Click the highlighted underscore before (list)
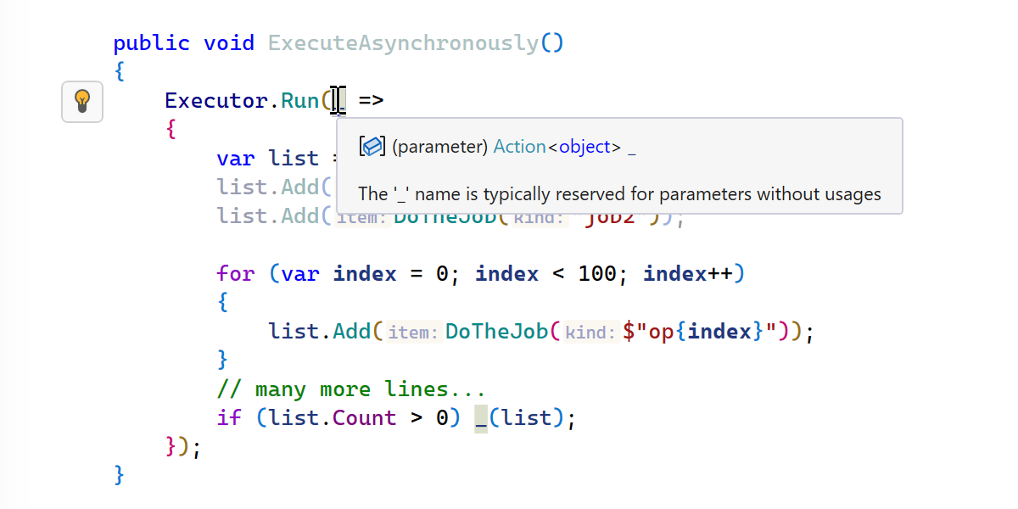This screenshot has height=509, width=1018. point(481,418)
